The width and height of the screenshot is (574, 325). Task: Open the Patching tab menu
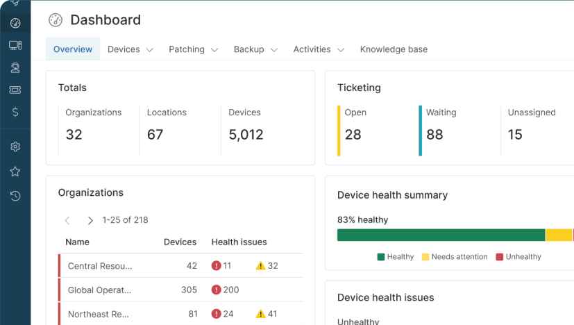pos(193,49)
